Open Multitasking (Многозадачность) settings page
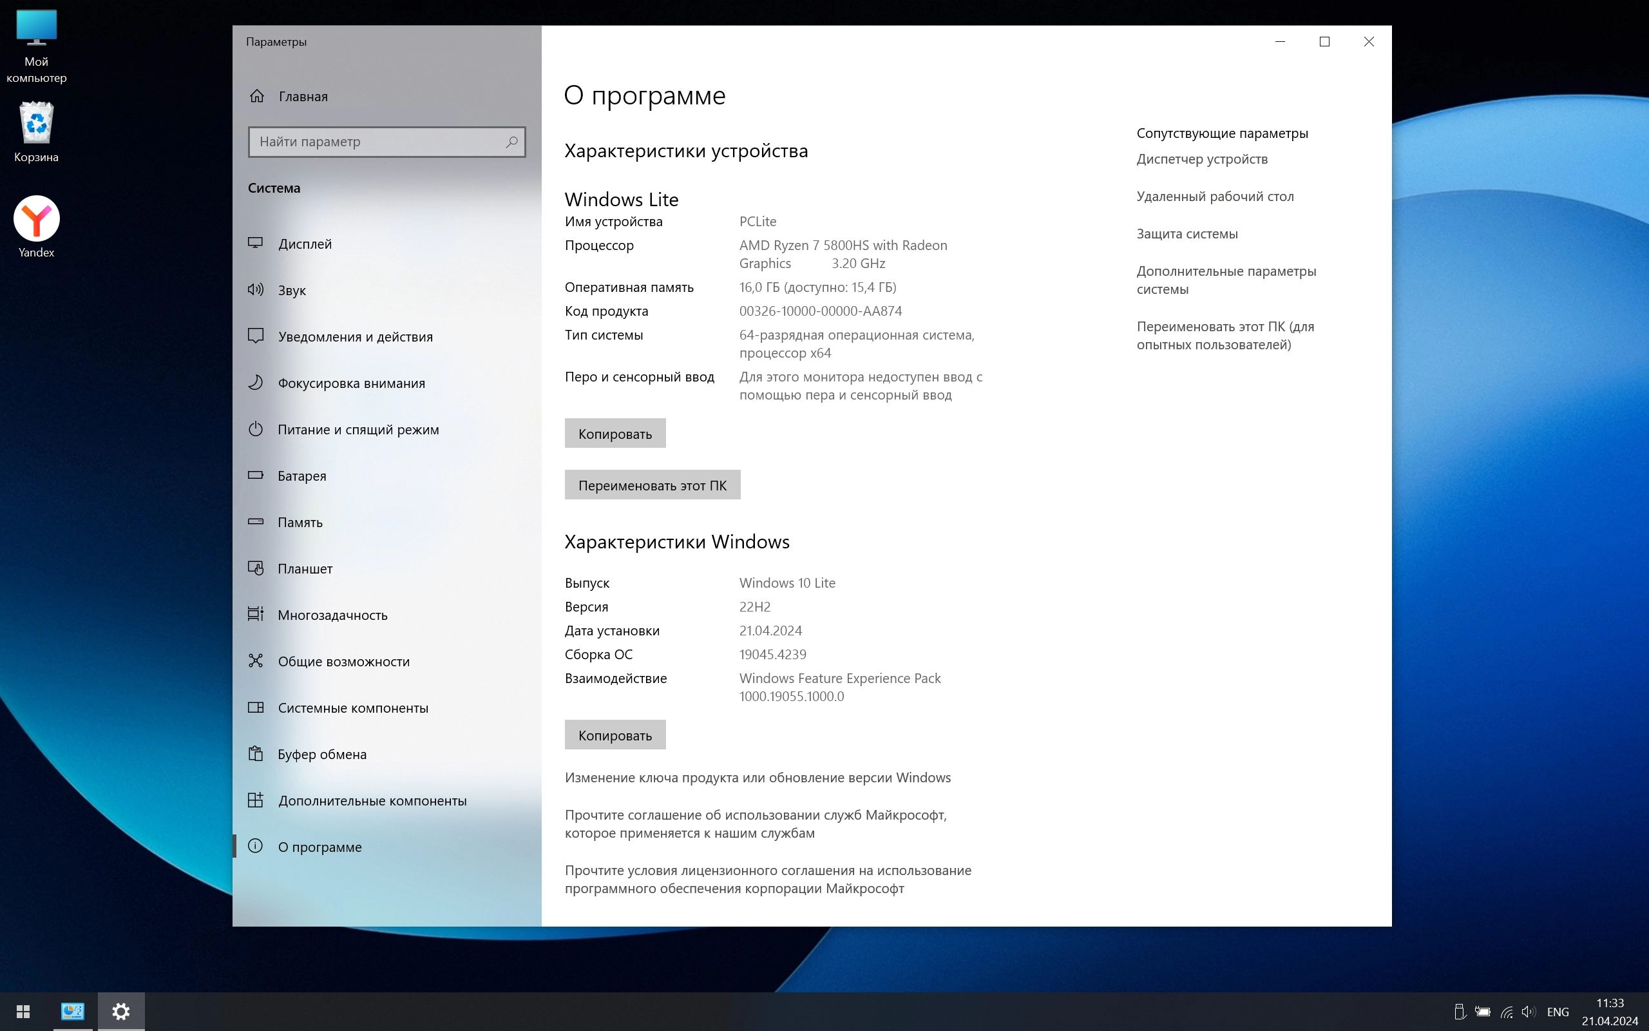 (332, 615)
